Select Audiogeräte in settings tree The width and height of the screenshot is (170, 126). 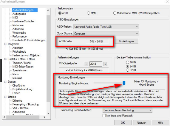pos(19,14)
